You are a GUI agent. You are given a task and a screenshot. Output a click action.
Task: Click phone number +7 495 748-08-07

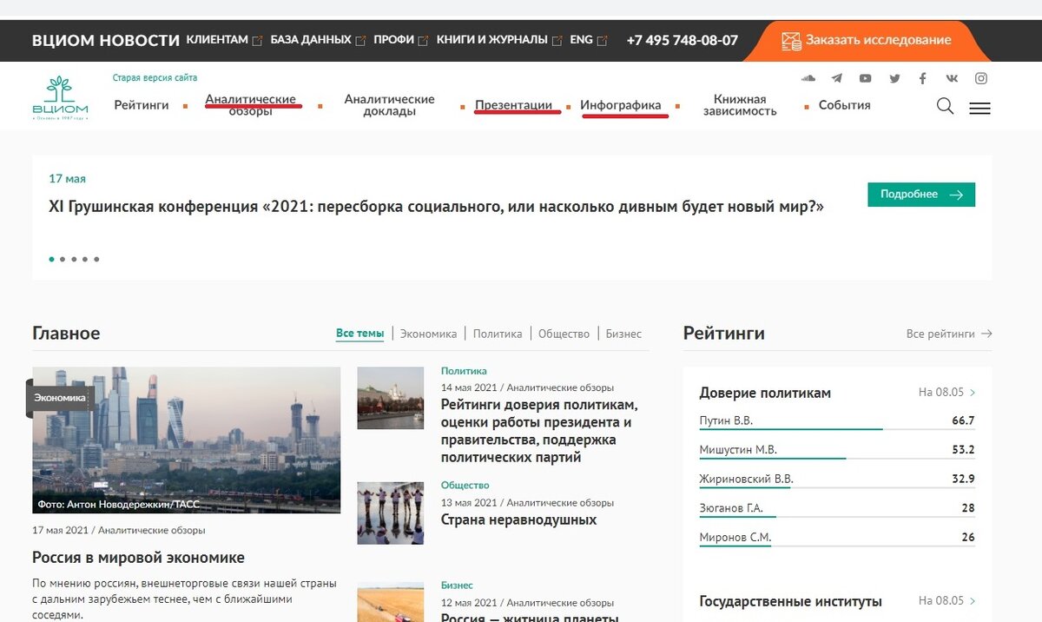[x=682, y=40]
